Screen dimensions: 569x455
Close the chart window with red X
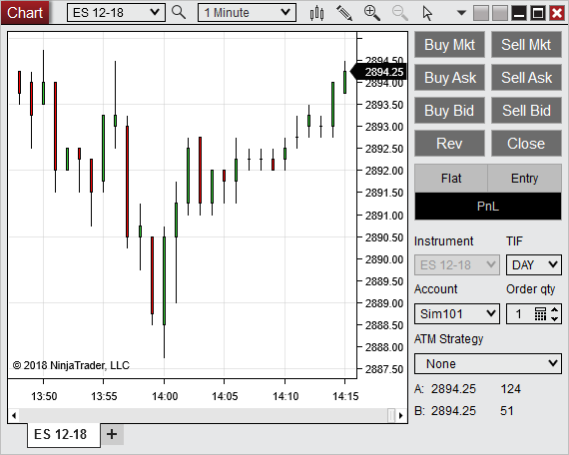(557, 13)
